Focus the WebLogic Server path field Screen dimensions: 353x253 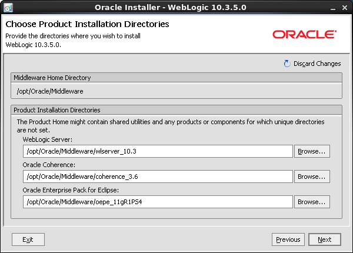(x=158, y=151)
